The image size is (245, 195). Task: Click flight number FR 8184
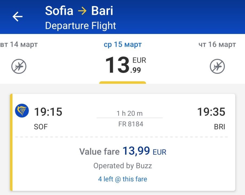click(x=131, y=124)
